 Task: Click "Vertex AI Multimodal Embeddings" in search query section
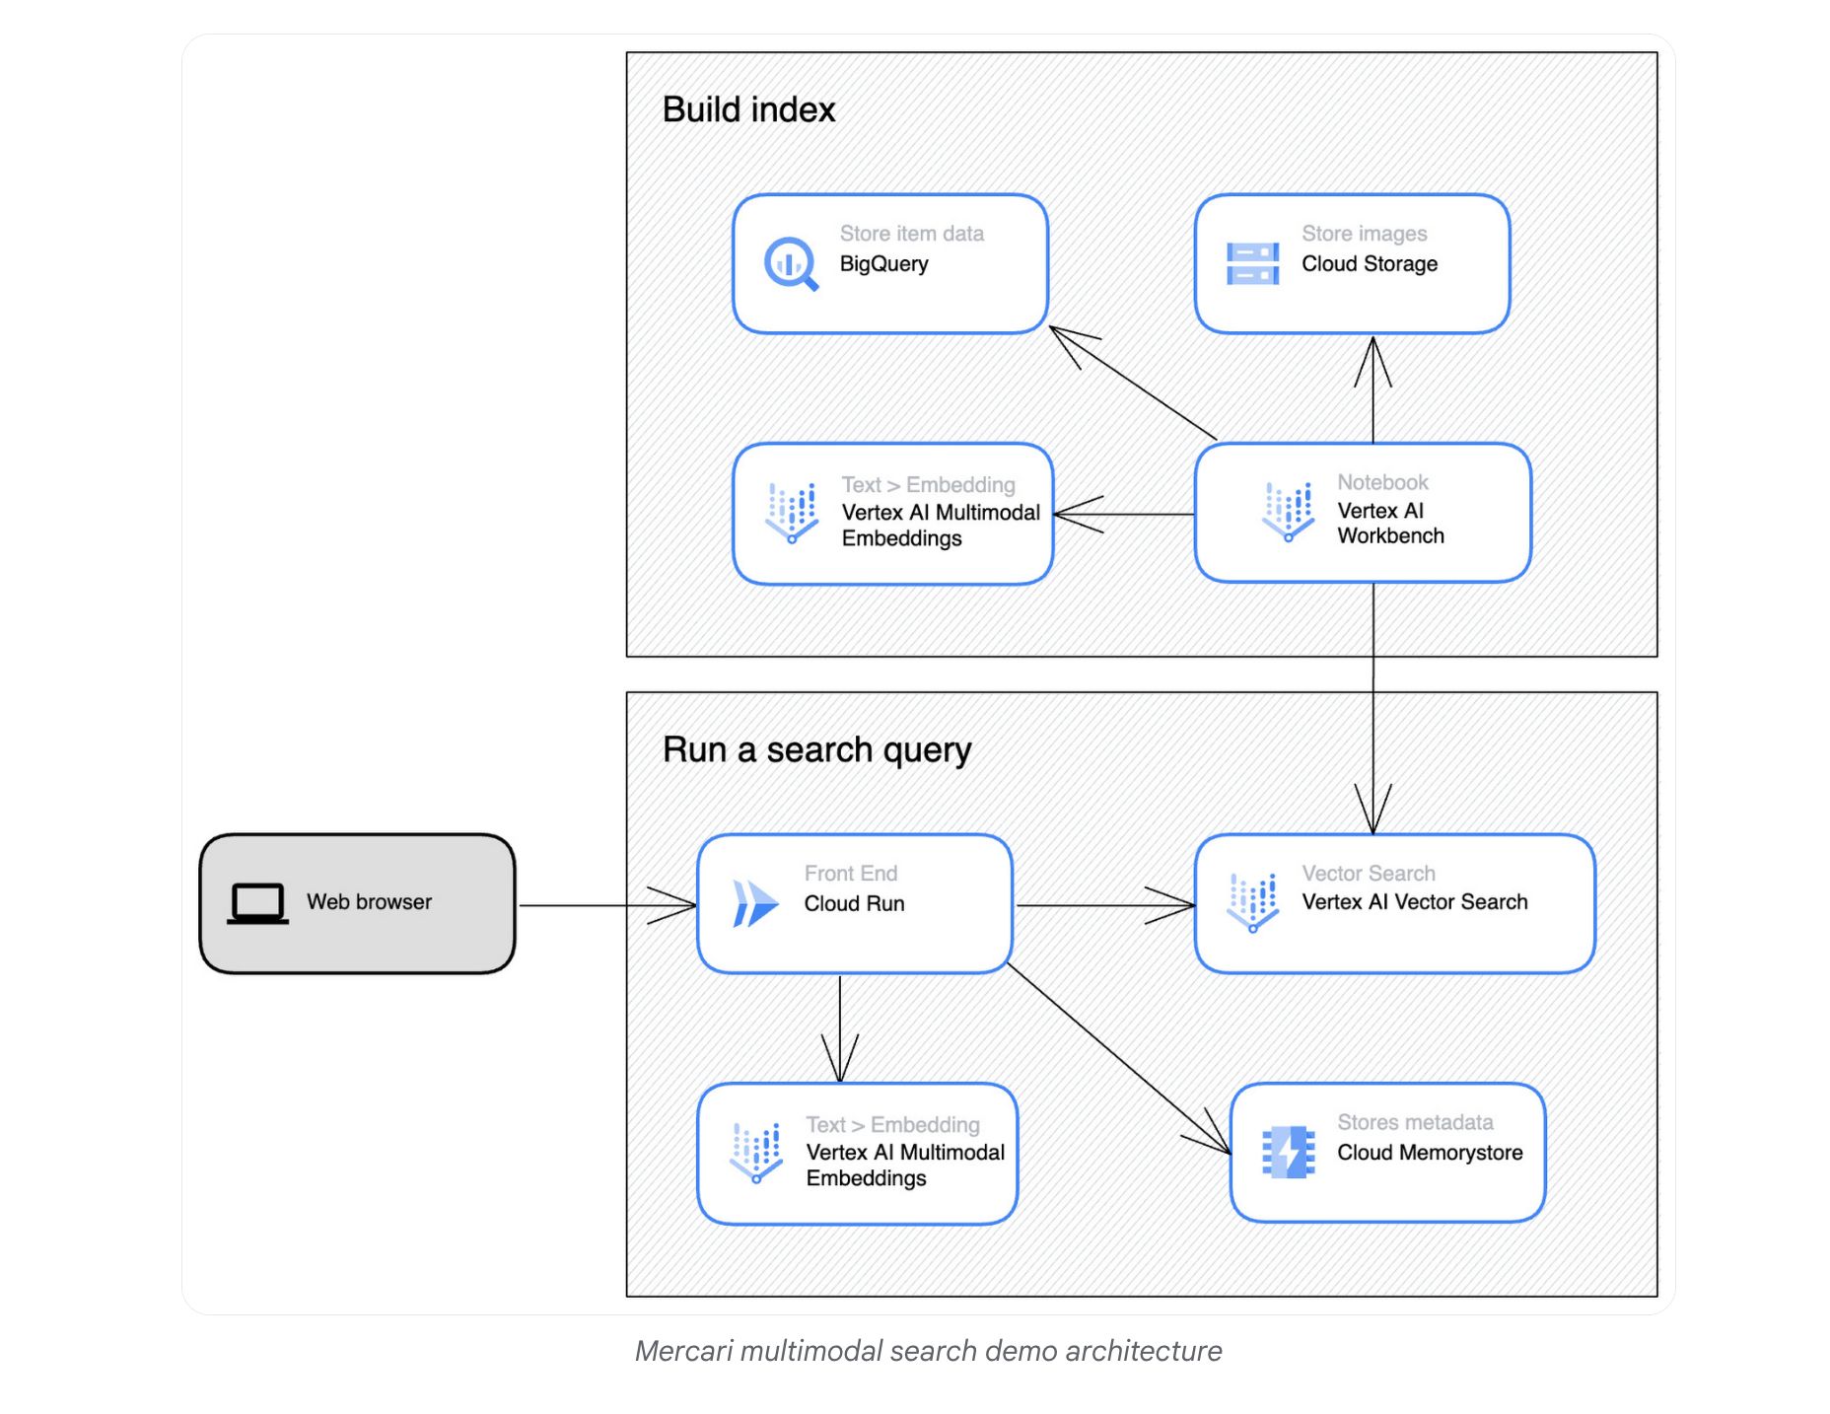point(905,1166)
